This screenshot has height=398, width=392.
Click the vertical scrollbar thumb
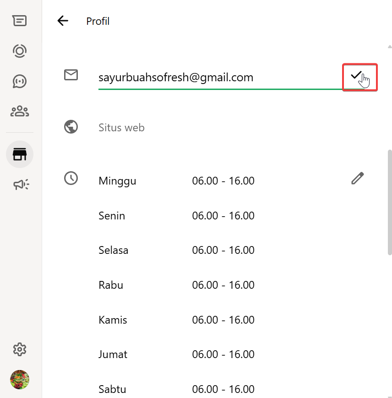[x=390, y=202]
